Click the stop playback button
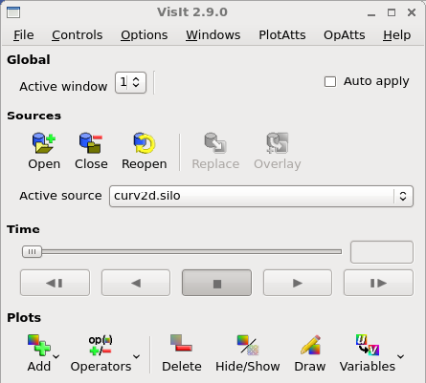The image size is (426, 383). click(x=216, y=283)
